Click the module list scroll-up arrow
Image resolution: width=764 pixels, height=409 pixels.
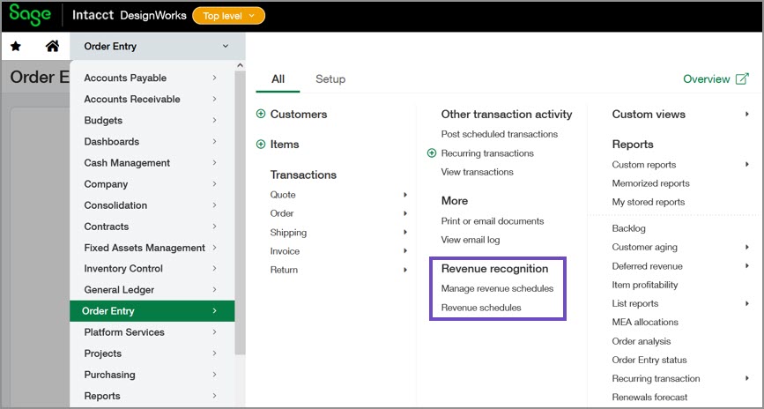240,65
